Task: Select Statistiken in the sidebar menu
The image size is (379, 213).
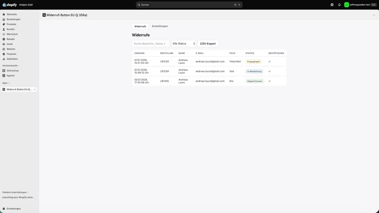Action: pyautogui.click(x=12, y=59)
